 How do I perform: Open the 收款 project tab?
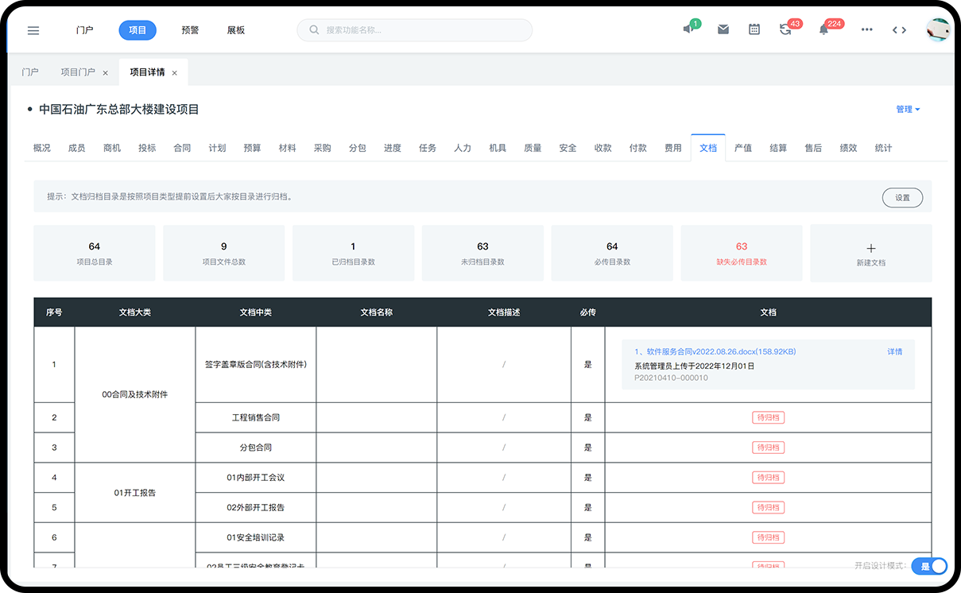pos(603,148)
